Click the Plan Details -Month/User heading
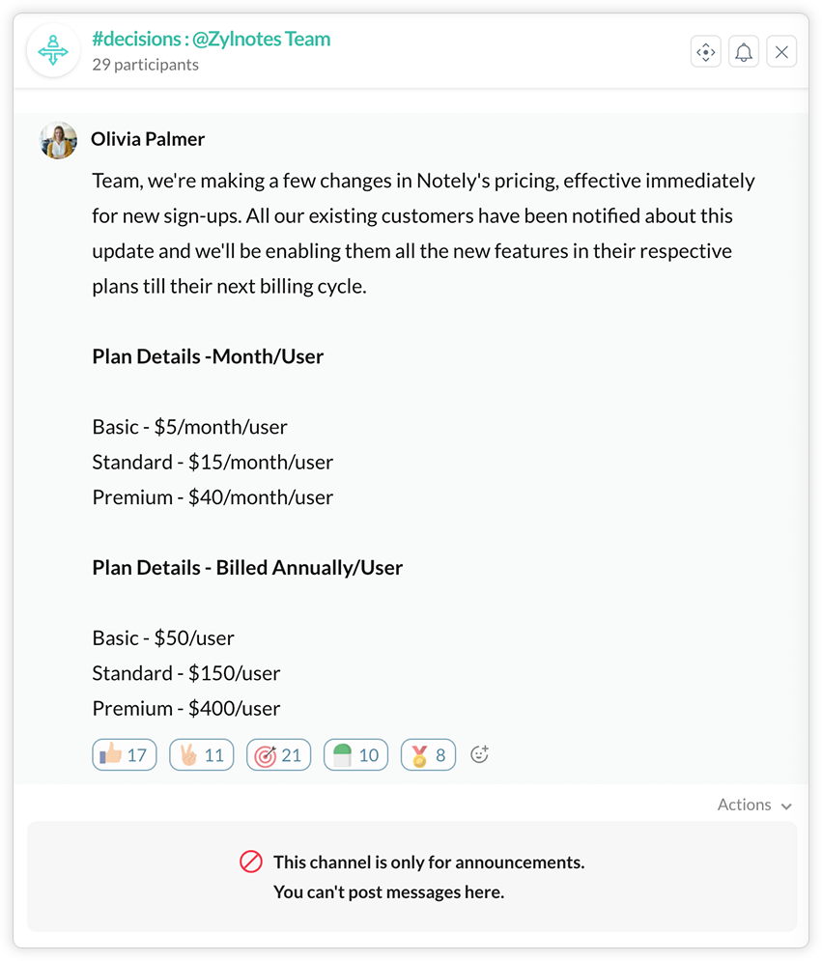 coord(208,356)
